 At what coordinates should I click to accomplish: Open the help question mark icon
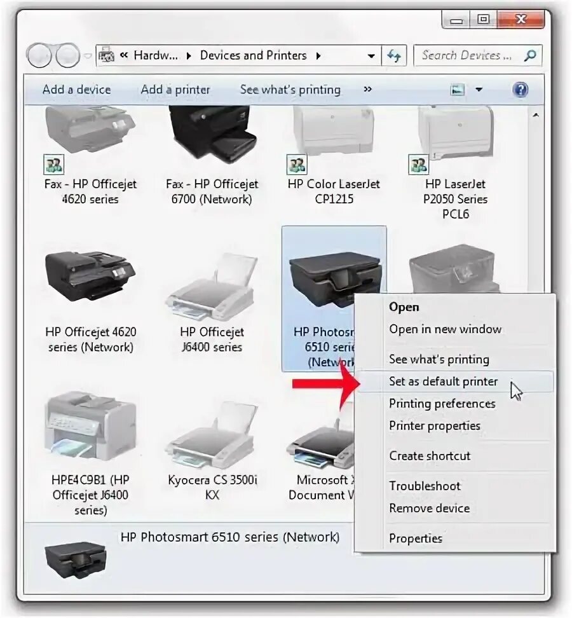coord(520,90)
